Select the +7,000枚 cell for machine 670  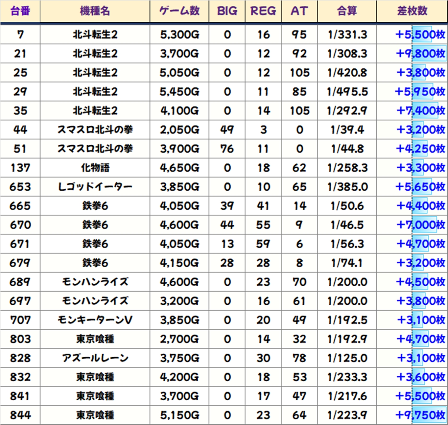[x=420, y=225]
